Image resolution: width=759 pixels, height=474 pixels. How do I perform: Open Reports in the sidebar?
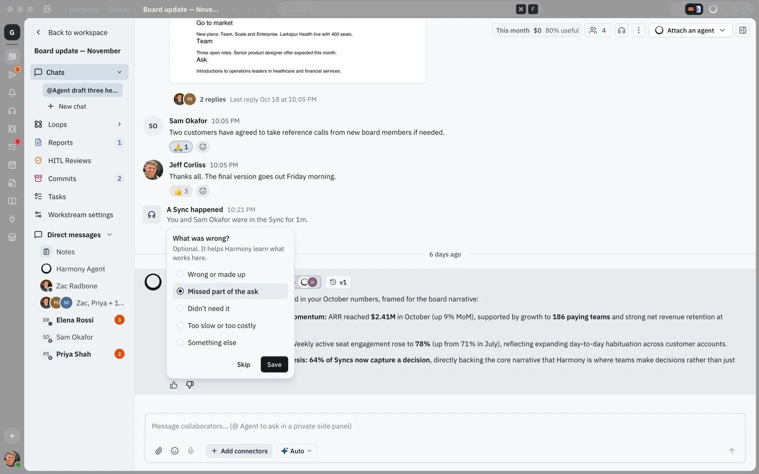pos(79,142)
